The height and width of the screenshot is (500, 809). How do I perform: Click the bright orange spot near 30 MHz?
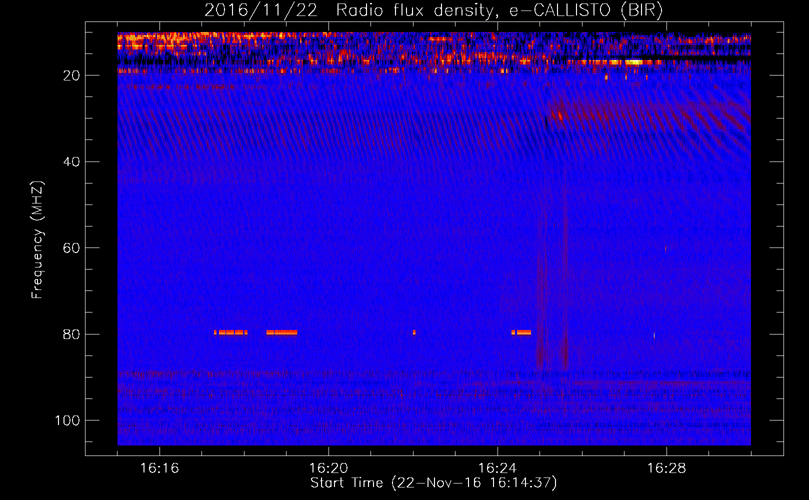pyautogui.click(x=559, y=117)
